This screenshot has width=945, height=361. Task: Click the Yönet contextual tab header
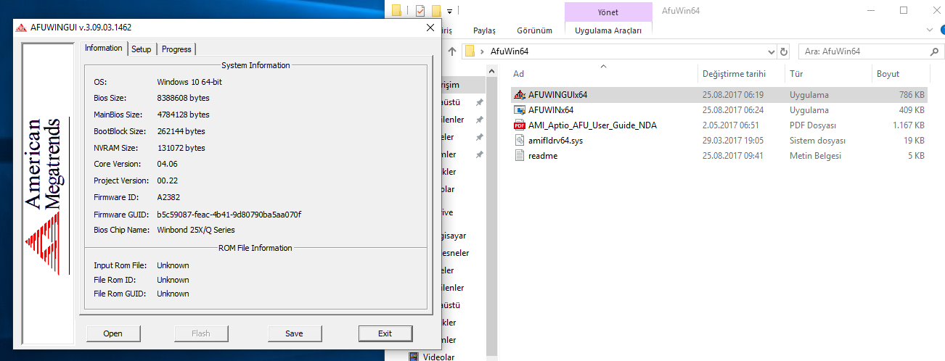point(608,12)
